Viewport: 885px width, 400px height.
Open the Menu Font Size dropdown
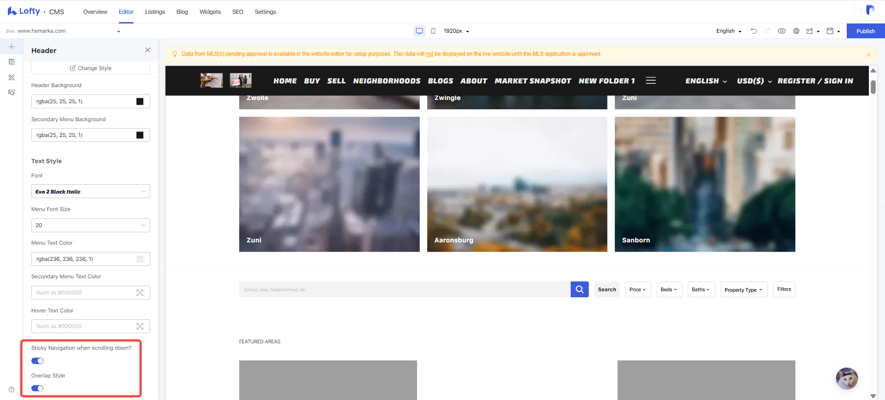(x=91, y=225)
